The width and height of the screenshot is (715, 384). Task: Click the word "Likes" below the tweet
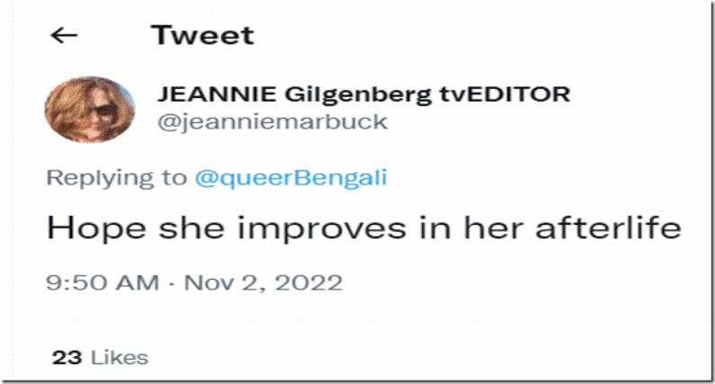click(x=119, y=357)
